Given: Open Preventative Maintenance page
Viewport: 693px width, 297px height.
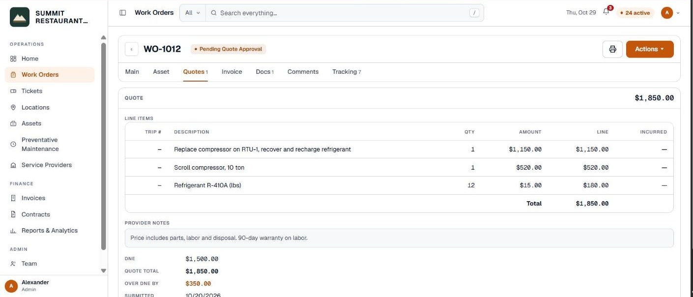Looking at the screenshot, I should tap(50, 145).
